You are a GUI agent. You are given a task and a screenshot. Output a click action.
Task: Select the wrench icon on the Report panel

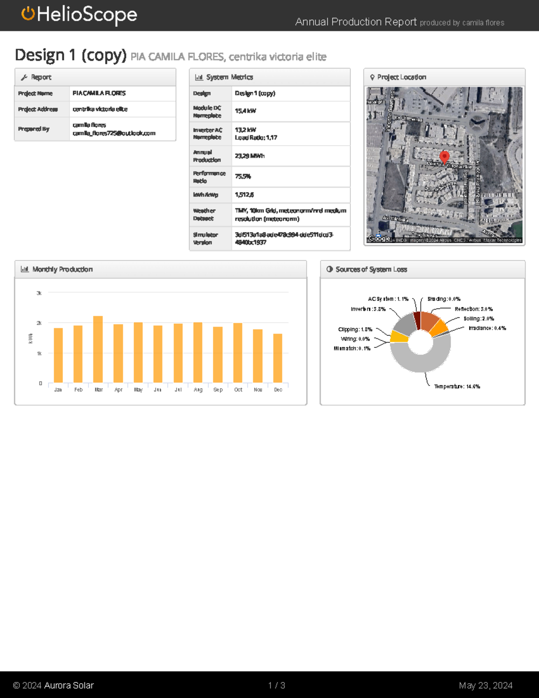tap(25, 77)
